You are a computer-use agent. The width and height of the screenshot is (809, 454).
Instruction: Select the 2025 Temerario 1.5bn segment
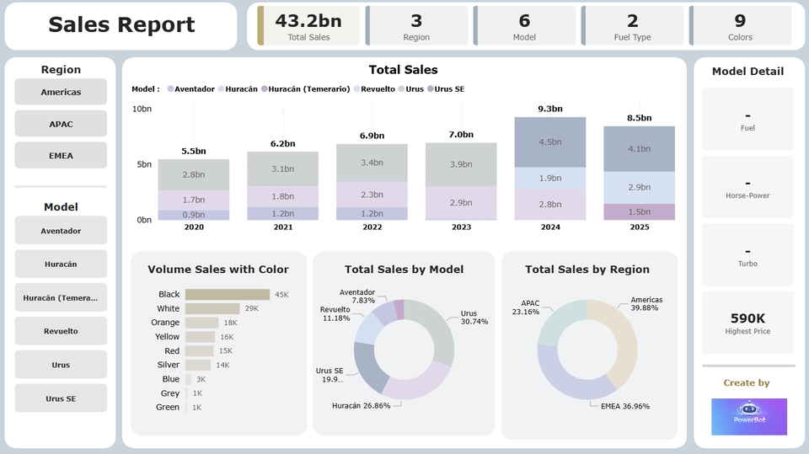640,211
